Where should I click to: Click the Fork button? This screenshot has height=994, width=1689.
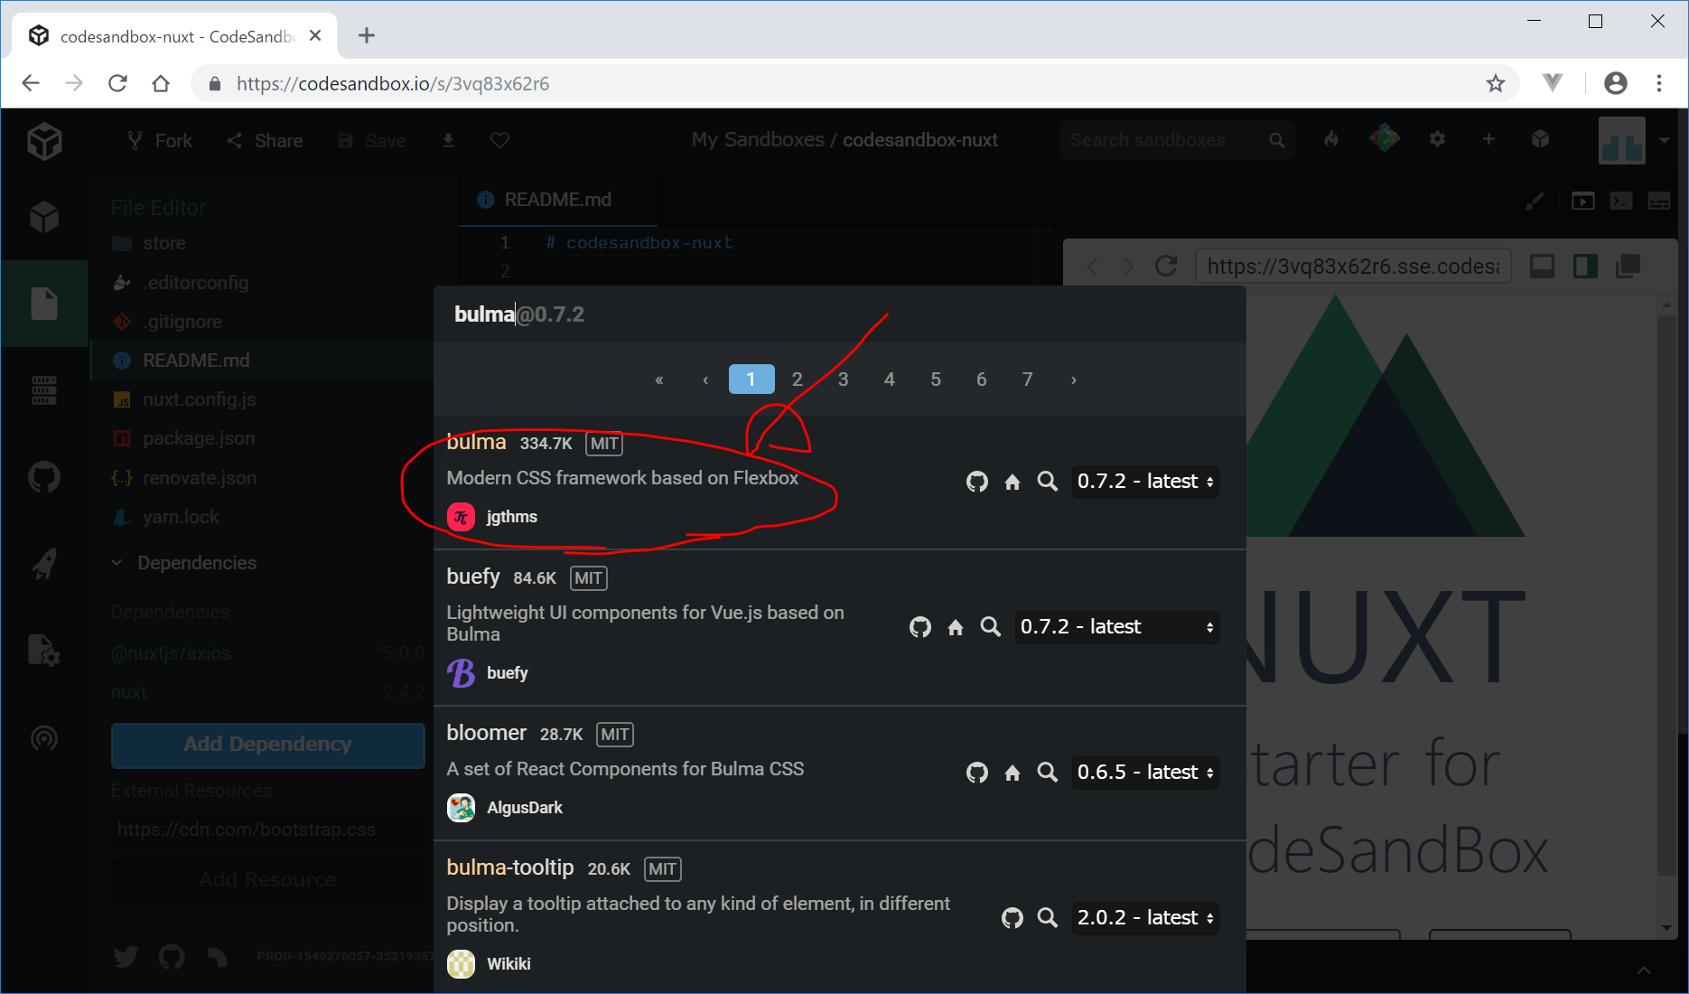pyautogui.click(x=160, y=140)
